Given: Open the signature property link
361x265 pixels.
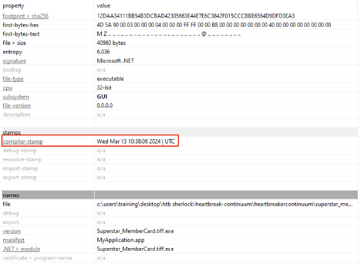Looking at the screenshot, I should click(x=14, y=61).
